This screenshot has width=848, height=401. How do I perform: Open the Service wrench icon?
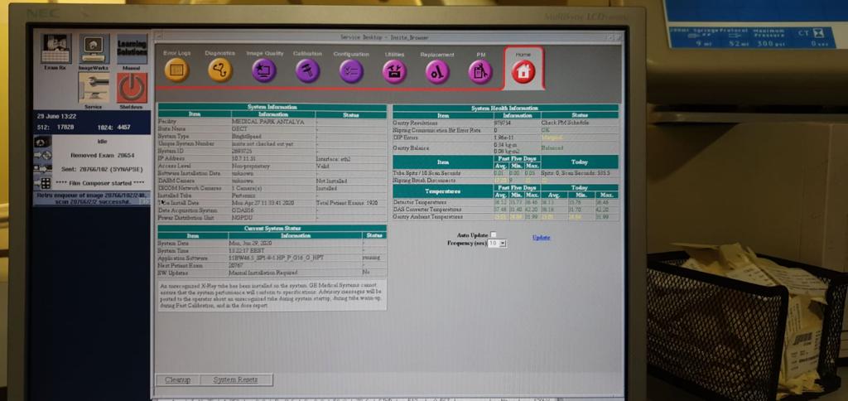click(x=93, y=88)
